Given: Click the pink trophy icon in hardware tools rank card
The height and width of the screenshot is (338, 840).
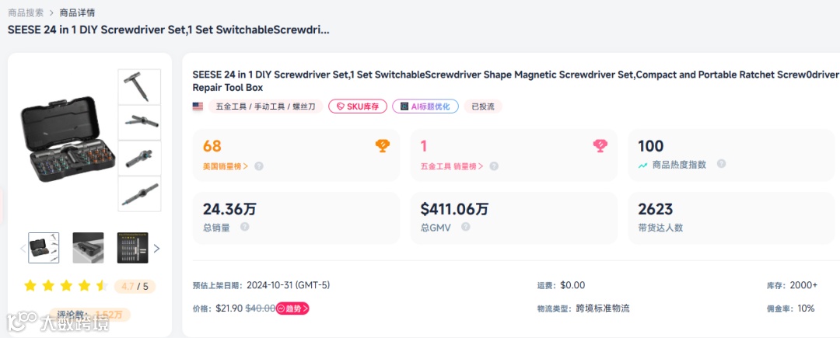Looking at the screenshot, I should [x=600, y=145].
